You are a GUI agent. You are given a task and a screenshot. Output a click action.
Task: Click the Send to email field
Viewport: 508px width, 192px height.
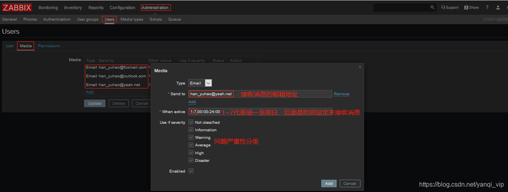(x=260, y=94)
